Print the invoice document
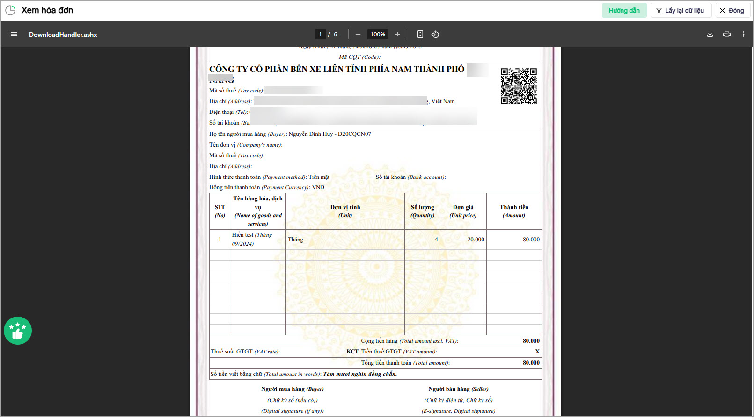The height and width of the screenshot is (417, 754). (727, 34)
